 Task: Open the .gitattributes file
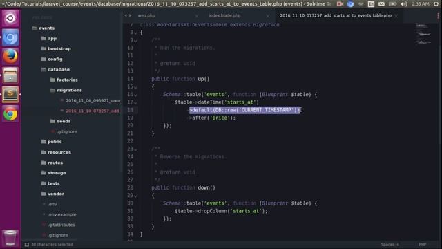pos(61,225)
